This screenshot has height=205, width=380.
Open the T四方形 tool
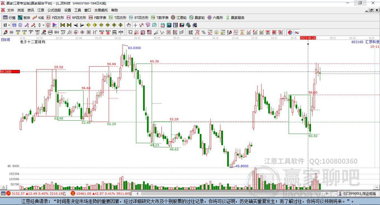click(x=118, y=18)
